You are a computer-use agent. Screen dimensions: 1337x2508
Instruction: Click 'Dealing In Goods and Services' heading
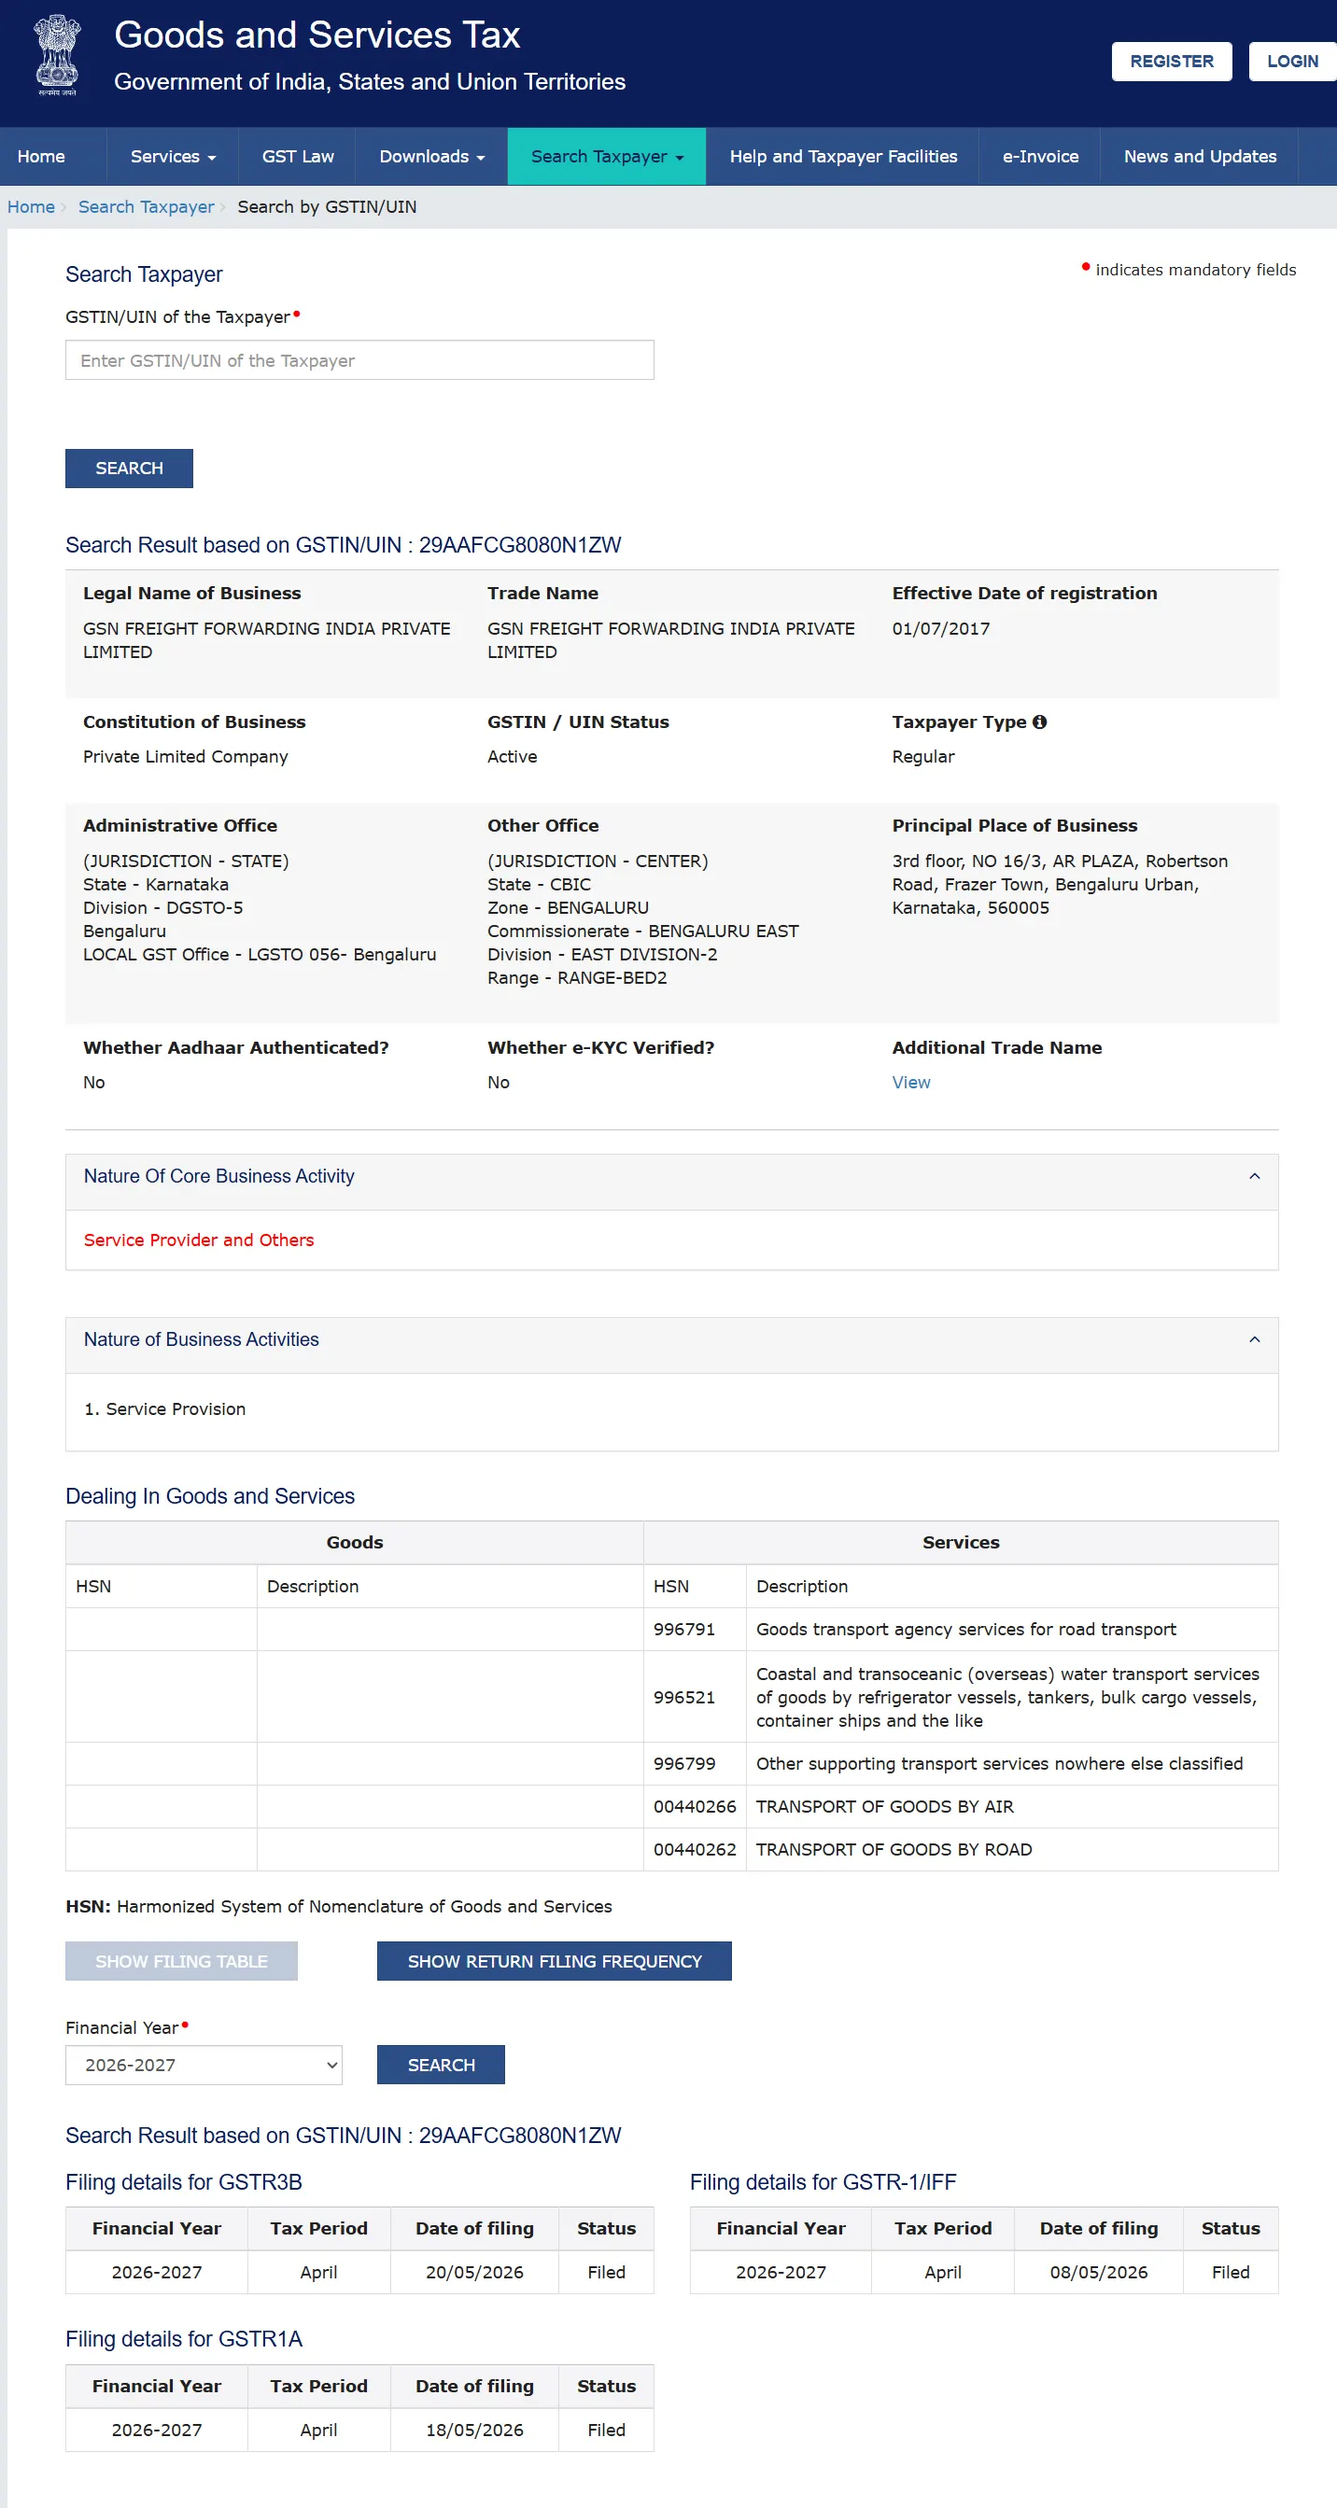210,1496
